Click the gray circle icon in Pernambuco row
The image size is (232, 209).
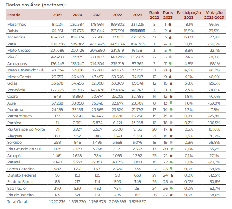point(170,116)
